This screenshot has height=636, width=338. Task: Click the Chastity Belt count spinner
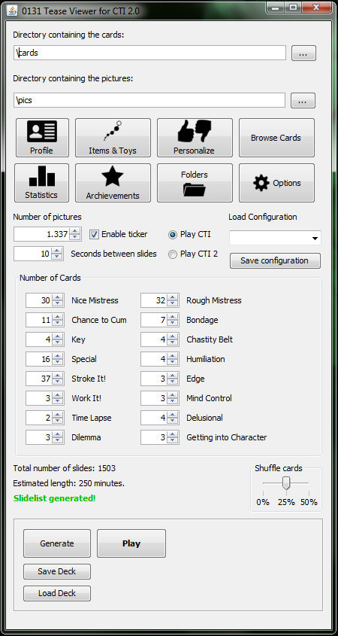160,339
